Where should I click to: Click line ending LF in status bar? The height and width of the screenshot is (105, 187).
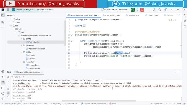pyautogui.click(x=166, y=104)
